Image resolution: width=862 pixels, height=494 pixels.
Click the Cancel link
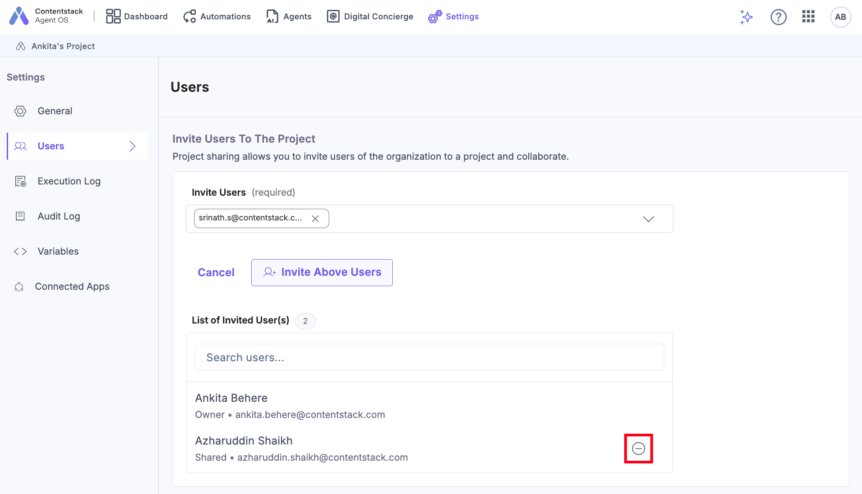(216, 272)
